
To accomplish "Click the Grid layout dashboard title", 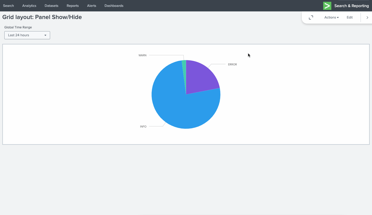I will pos(42,17).
